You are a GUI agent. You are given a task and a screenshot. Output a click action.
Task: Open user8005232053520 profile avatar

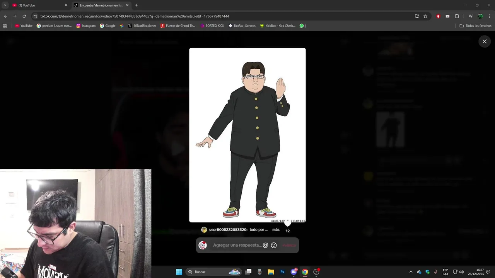click(204, 230)
